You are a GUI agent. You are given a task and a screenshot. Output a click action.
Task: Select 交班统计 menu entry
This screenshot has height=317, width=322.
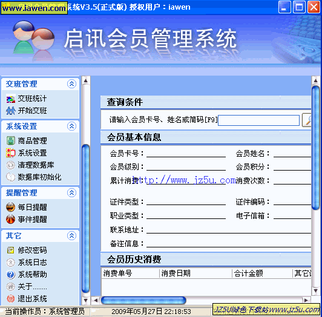click(32, 99)
